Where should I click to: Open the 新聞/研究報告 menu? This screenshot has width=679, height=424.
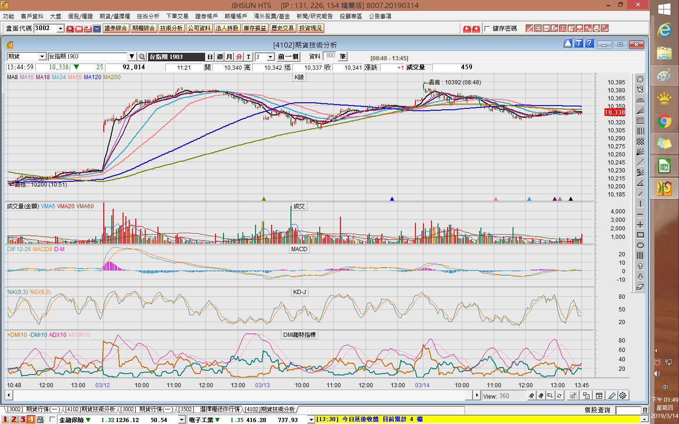(315, 16)
